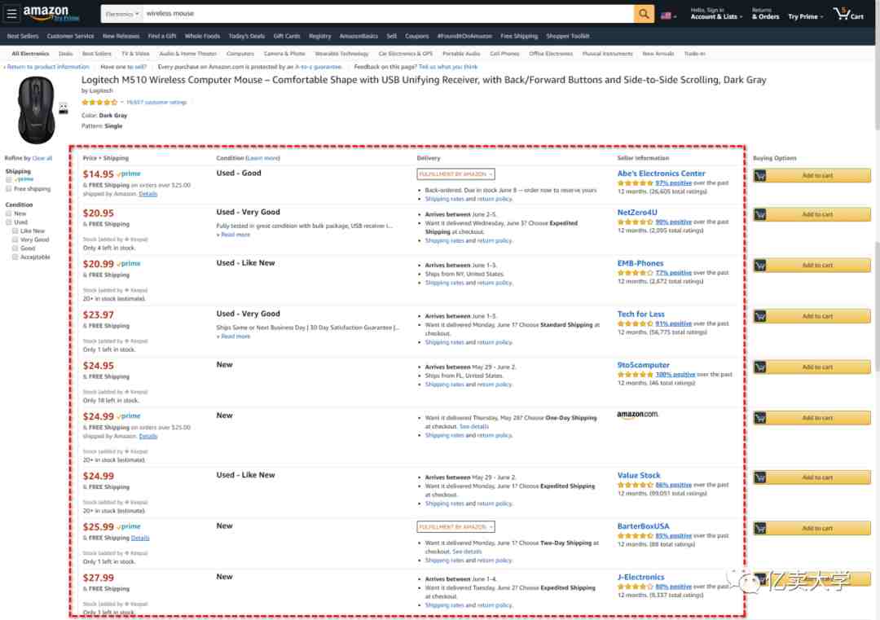Open Details link under the $14.95 offer
The image size is (880, 620).
coord(148,194)
